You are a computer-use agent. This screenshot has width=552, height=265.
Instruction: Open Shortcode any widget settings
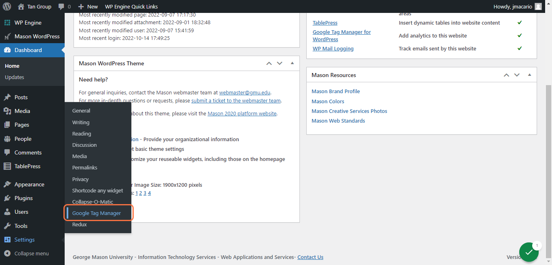[98, 190]
